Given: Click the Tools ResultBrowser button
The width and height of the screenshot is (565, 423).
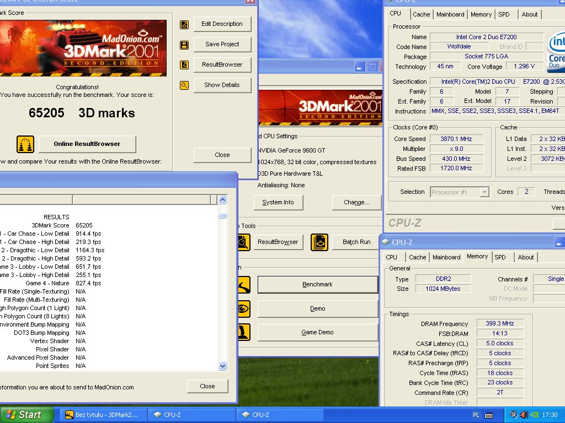Looking at the screenshot, I should coord(278,242).
